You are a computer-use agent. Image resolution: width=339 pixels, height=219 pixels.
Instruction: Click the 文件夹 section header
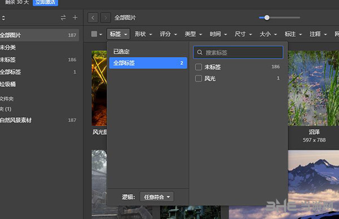tap(7, 99)
